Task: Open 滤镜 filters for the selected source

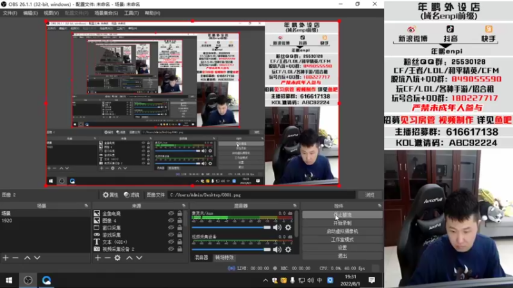Action: [131, 195]
